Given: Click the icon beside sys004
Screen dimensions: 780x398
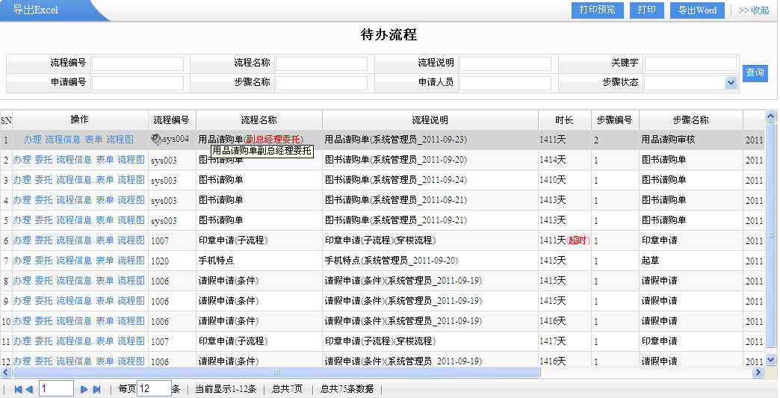Looking at the screenshot, I should pyautogui.click(x=156, y=139).
